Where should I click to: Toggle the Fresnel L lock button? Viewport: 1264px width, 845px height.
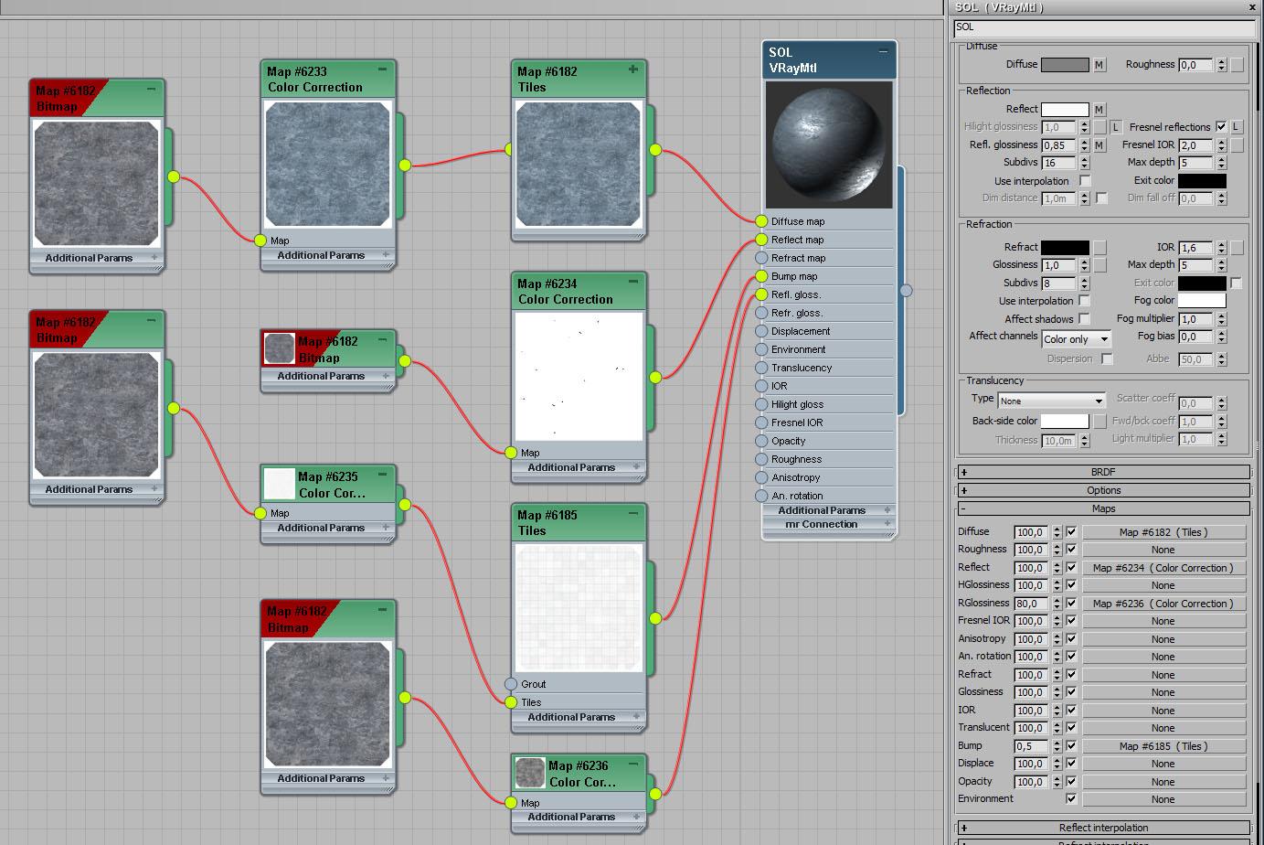(1237, 127)
